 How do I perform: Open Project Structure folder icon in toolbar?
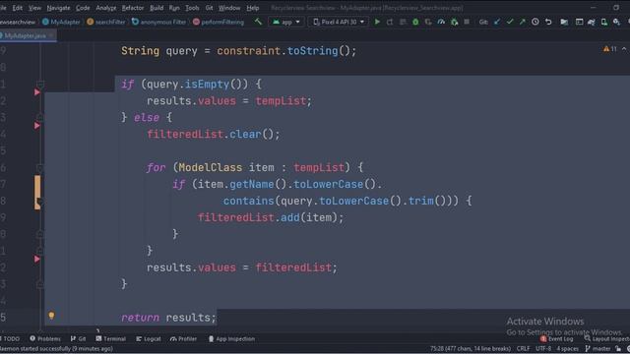click(564, 22)
